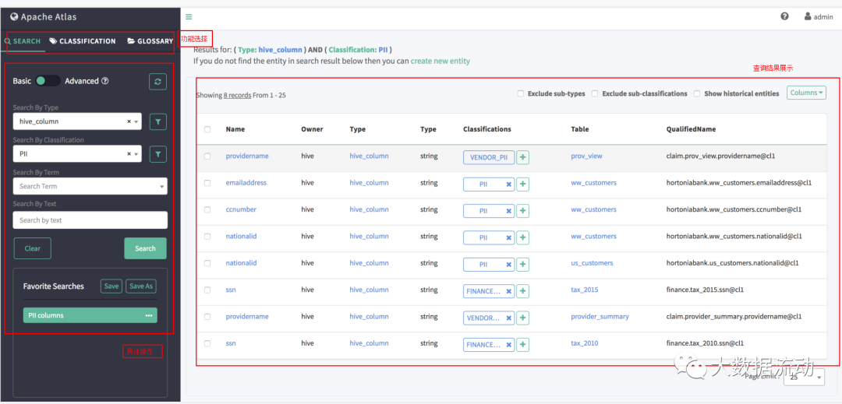Screen dimensions: 842x404
Task: Click plus icon for providername prov_view row
Action: [x=523, y=157]
